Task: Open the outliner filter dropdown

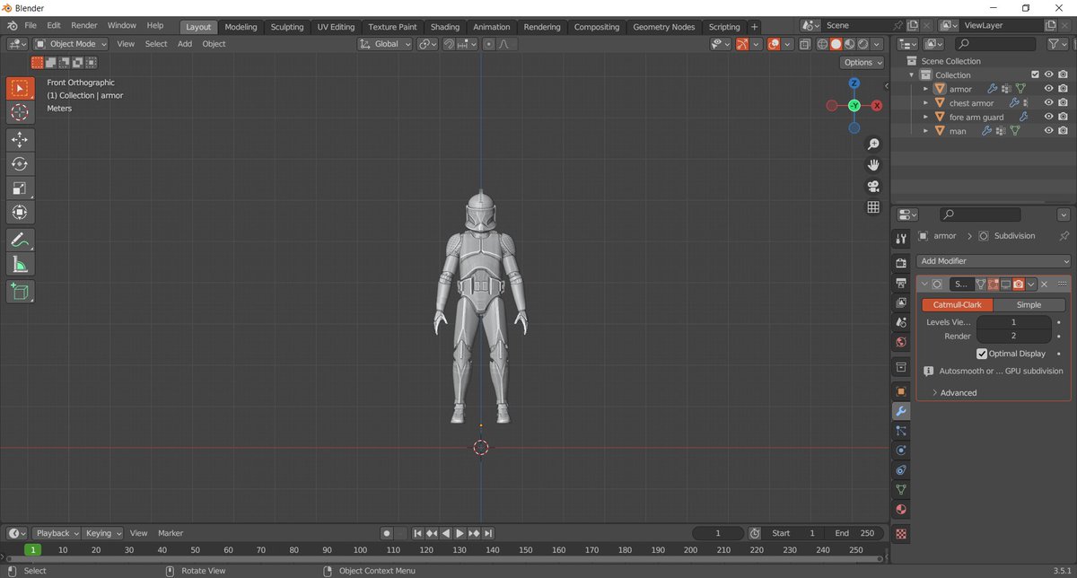Action: point(1059,44)
